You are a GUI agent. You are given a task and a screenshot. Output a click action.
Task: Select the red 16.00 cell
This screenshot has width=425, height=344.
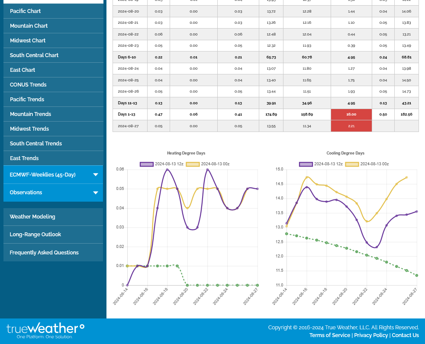coord(351,114)
